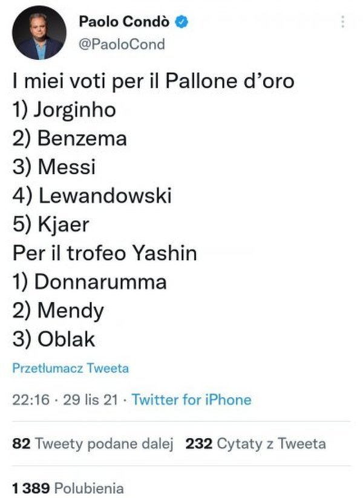363x498 pixels.
Task: Click the Jorginho line in the tweet
Action: click(x=64, y=110)
